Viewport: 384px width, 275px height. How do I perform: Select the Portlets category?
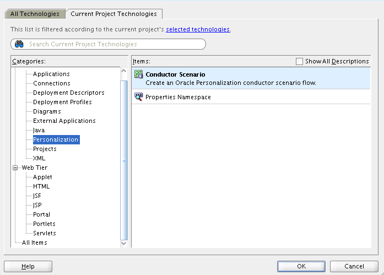click(x=44, y=224)
